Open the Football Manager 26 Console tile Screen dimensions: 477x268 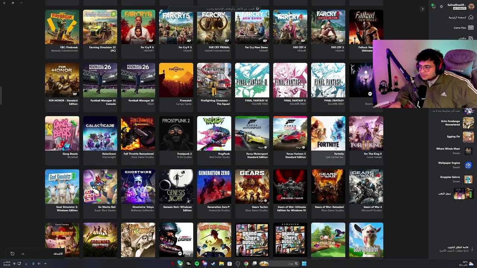point(100,87)
